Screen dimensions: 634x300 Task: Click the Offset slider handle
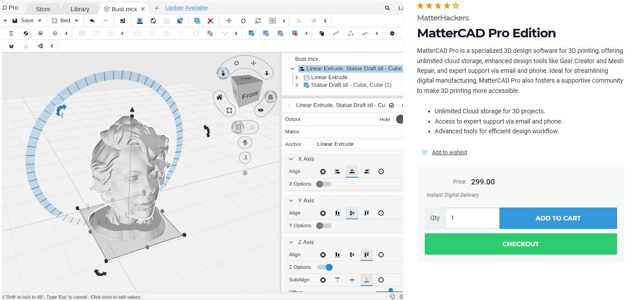[x=390, y=291]
